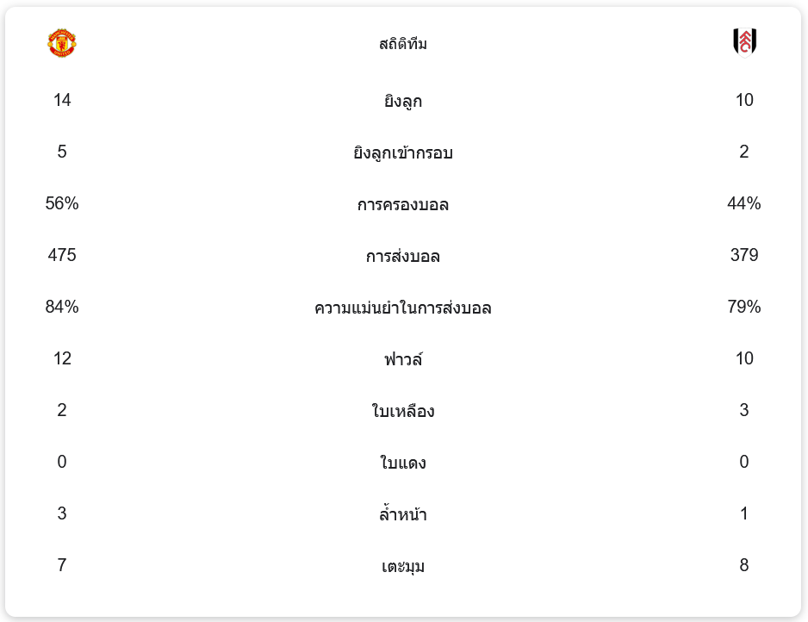Click the ใบแดง stat label
This screenshot has height=622, width=808.
pos(403,463)
